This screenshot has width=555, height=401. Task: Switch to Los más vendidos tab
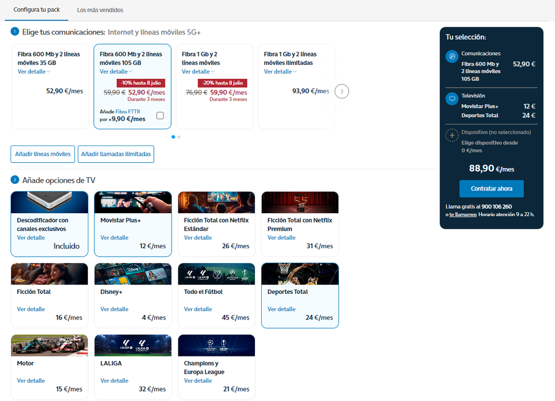pyautogui.click(x=100, y=10)
